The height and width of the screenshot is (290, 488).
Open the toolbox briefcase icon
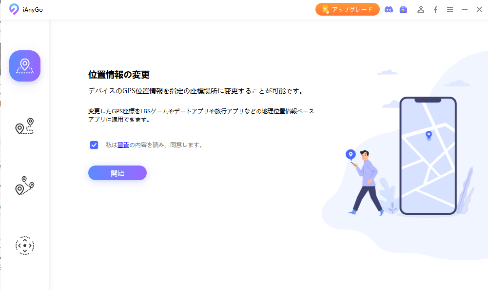pos(403,9)
